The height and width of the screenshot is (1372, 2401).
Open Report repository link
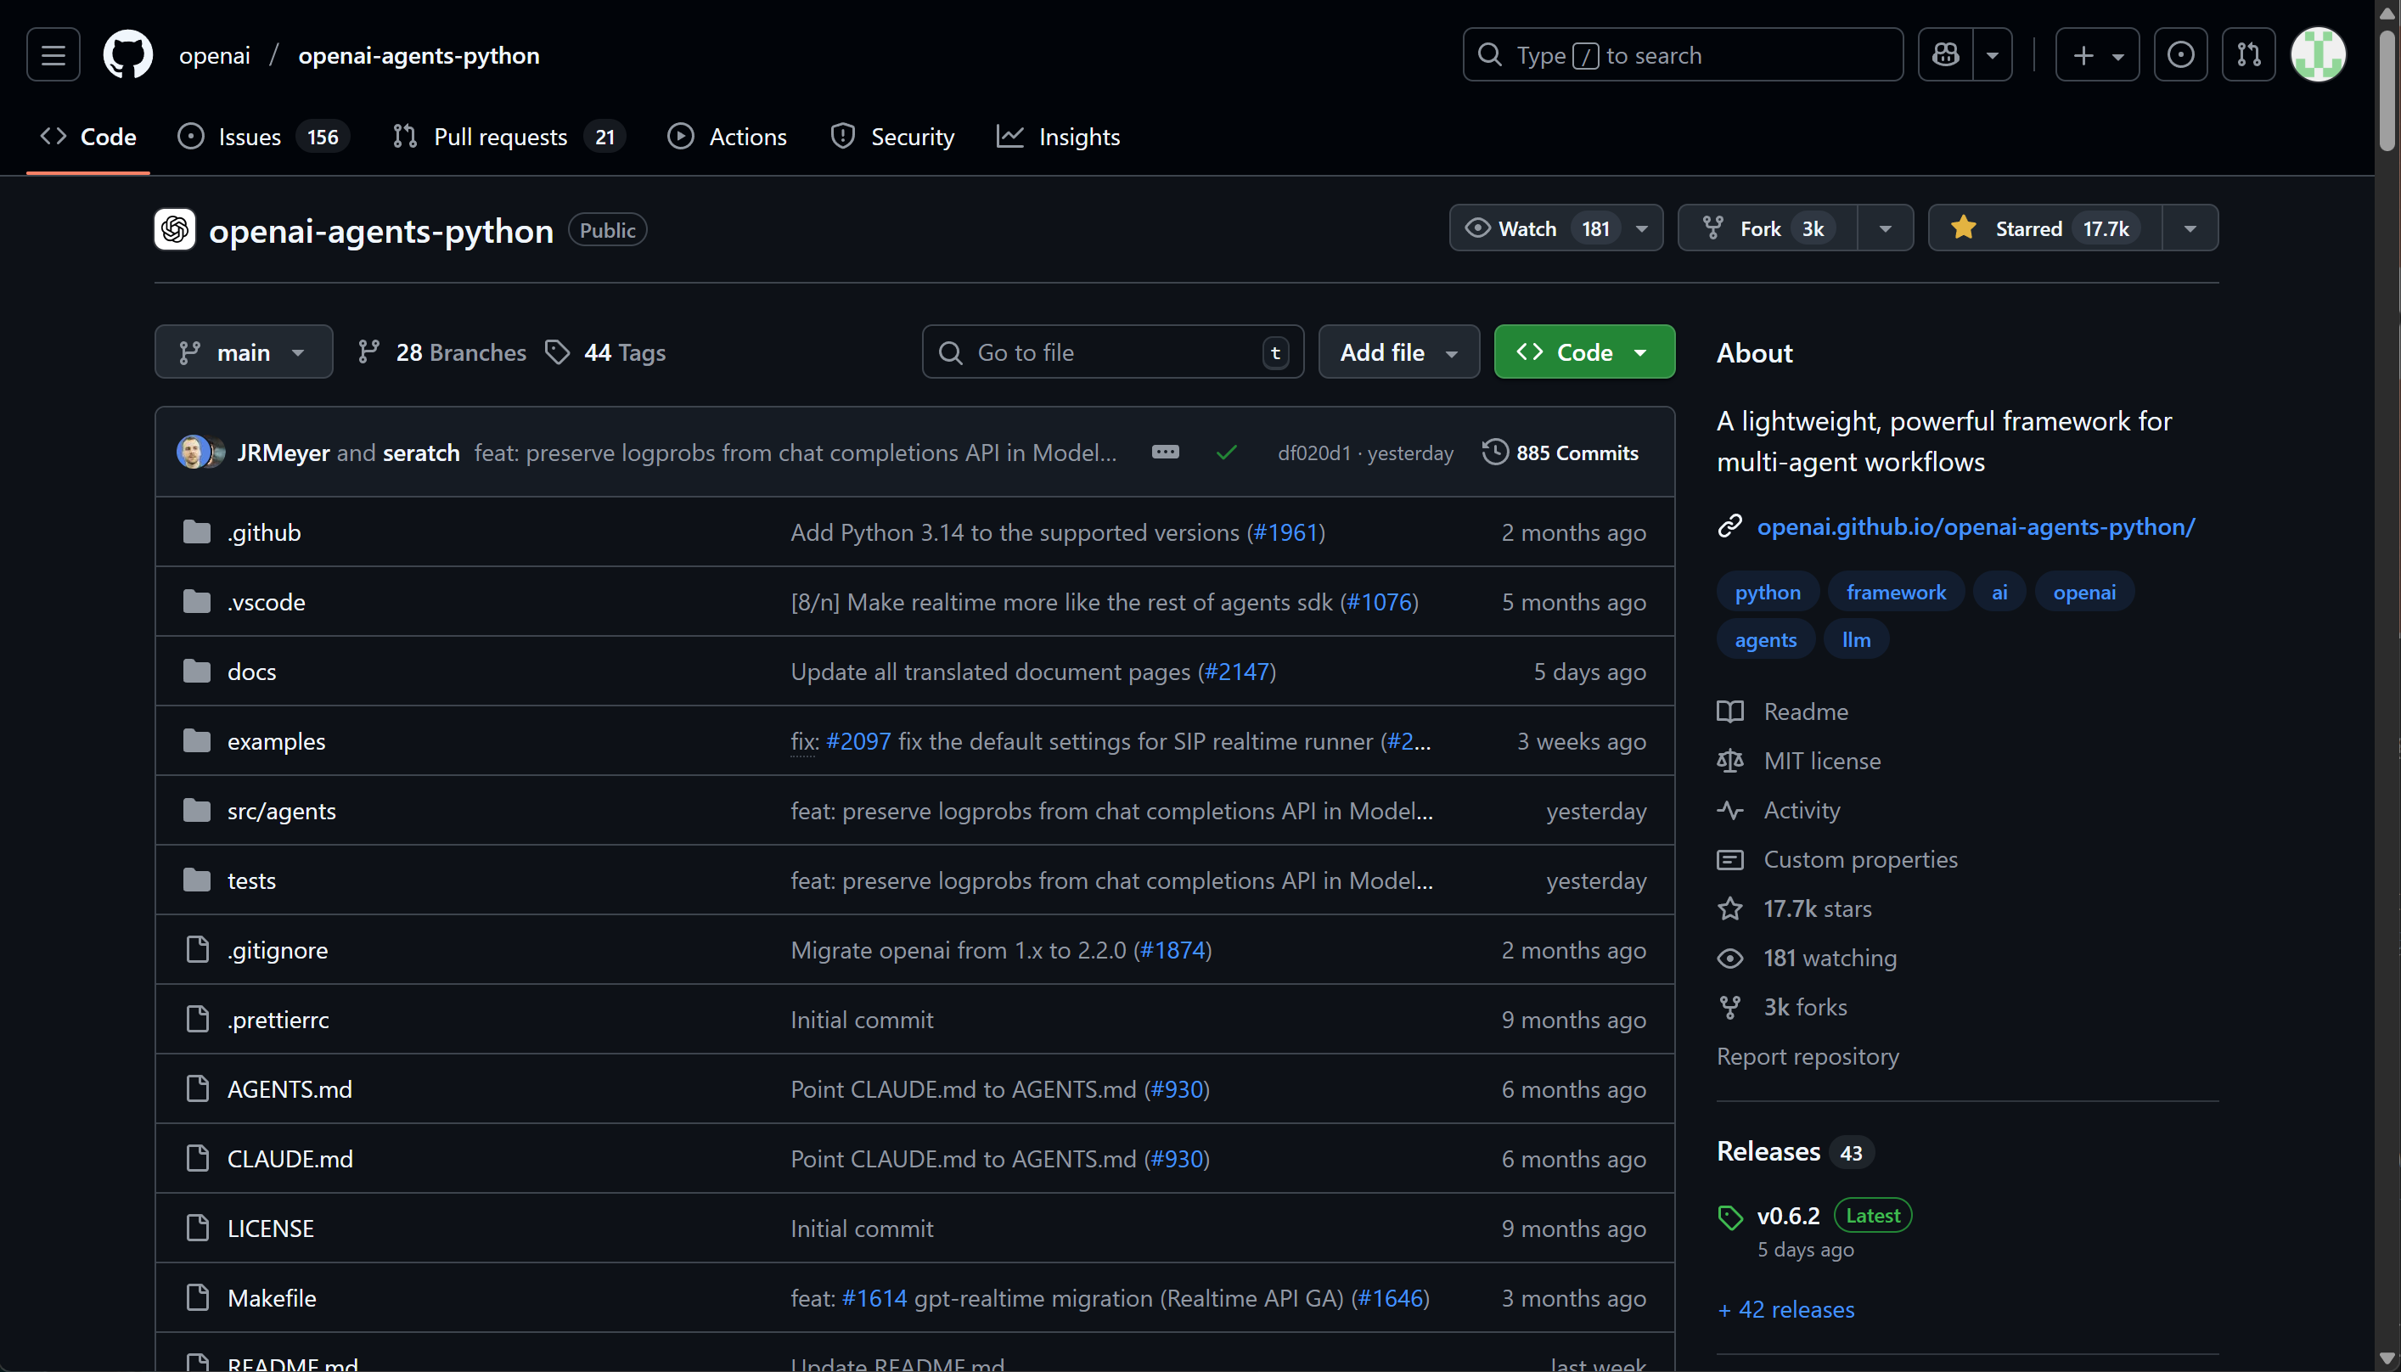(x=1808, y=1056)
